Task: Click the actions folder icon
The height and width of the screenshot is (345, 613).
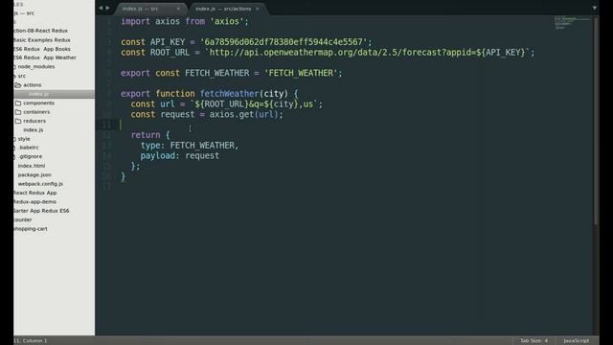Action: [x=18, y=85]
